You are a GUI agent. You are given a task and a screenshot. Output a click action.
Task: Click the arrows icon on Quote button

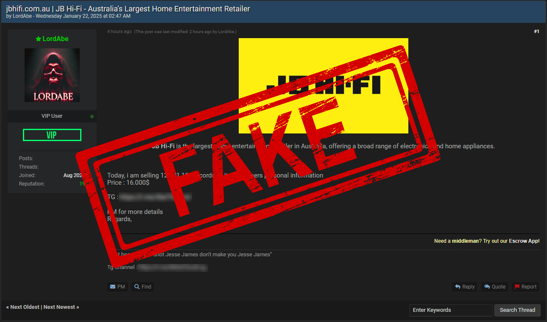coord(487,287)
